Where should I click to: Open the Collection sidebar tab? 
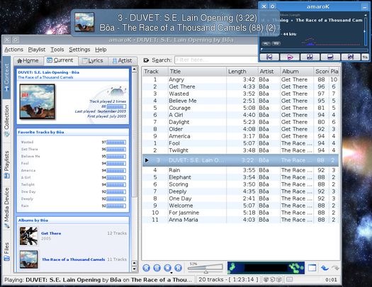pos(6,120)
